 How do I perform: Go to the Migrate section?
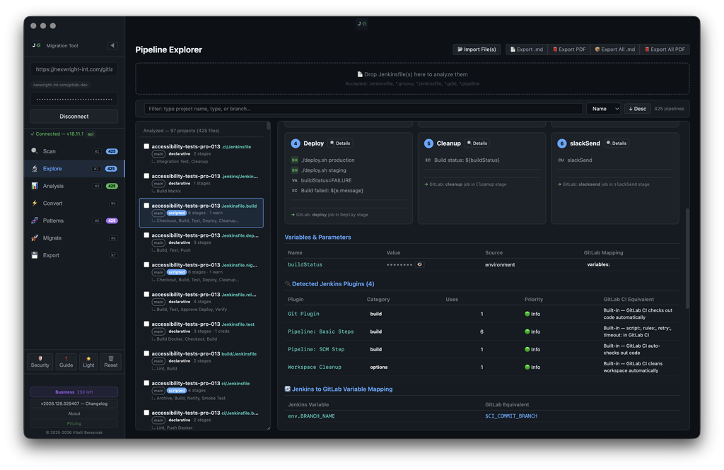(x=74, y=237)
